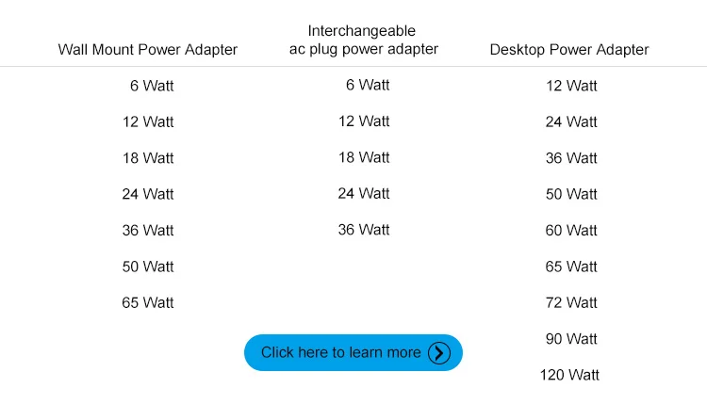Screen dimensions: 707x404
Task: Choose 65 Watt under Desktop Power Adapter
Action: coord(571,267)
